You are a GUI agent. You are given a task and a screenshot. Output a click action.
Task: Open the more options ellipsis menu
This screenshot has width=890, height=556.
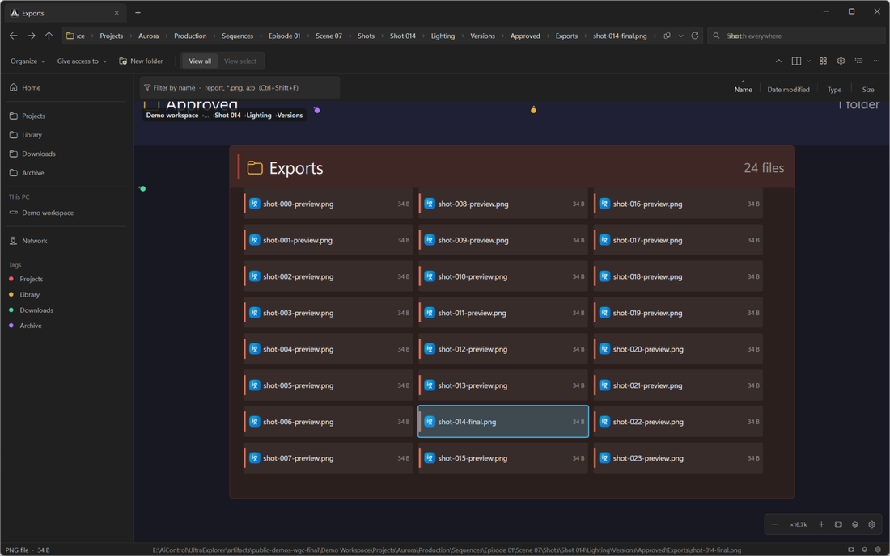point(876,61)
